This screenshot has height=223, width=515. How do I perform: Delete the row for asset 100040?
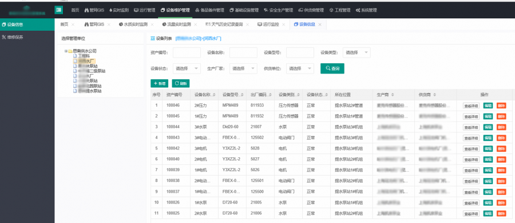(501, 160)
